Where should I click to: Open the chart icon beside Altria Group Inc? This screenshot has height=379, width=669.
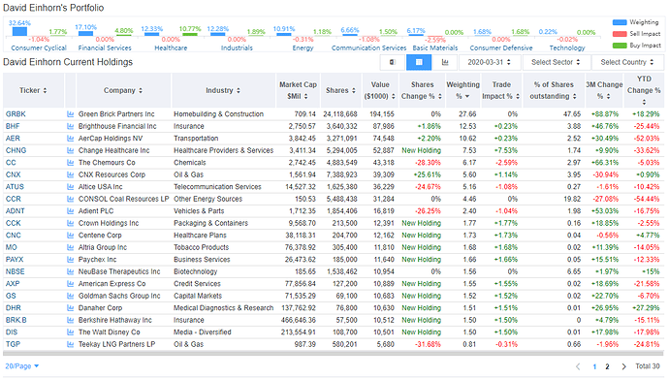71,248
